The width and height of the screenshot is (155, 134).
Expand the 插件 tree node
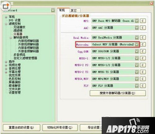[x=6, y=62]
